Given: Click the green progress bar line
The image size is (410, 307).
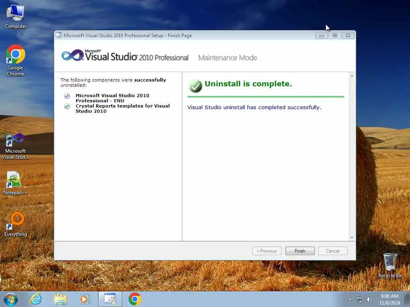Looking at the screenshot, I should tap(266, 97).
